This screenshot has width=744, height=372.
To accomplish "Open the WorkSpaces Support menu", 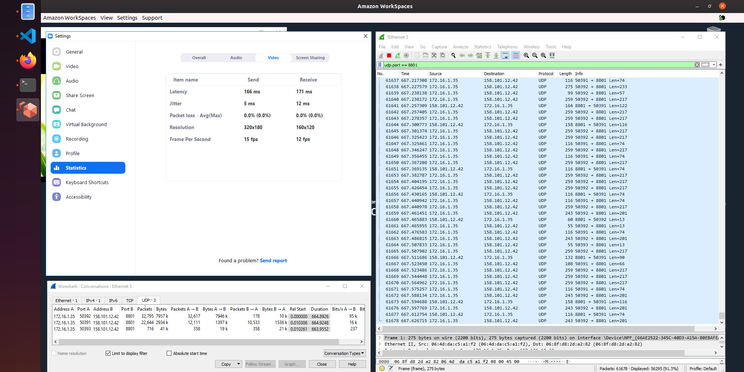I will 152,18.
